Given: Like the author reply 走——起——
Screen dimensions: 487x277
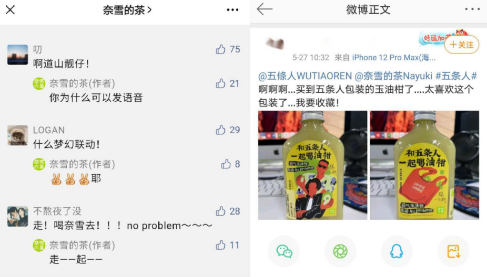Looking at the screenshot, I should [x=220, y=245].
